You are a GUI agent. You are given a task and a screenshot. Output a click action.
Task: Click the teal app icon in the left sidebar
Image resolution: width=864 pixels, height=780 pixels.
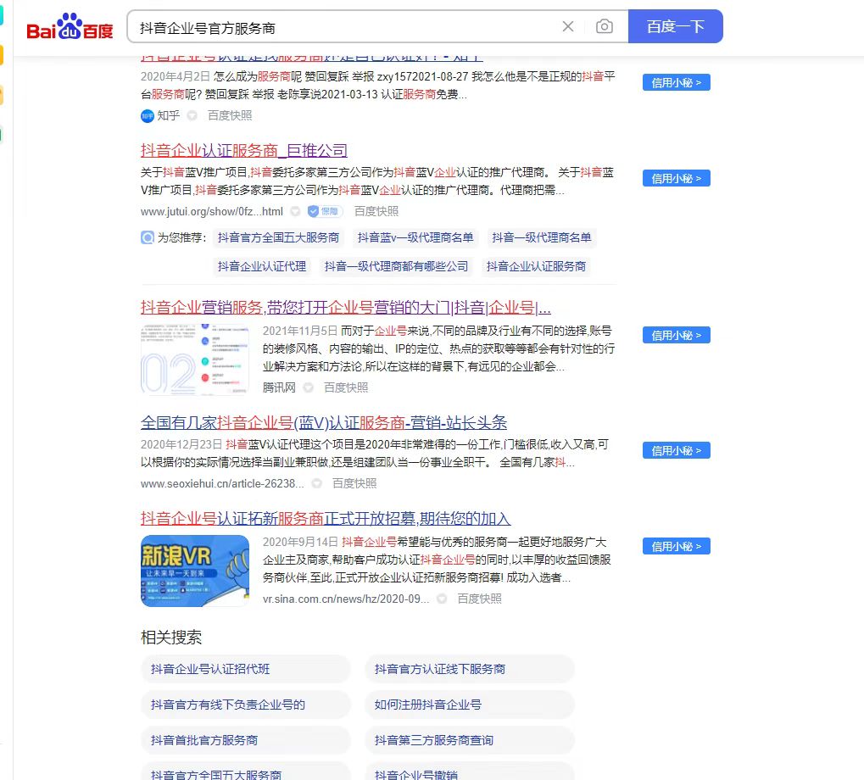point(3,14)
